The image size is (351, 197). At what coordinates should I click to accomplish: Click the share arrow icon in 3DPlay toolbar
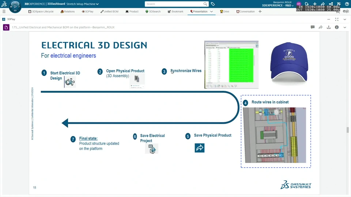click(321, 27)
